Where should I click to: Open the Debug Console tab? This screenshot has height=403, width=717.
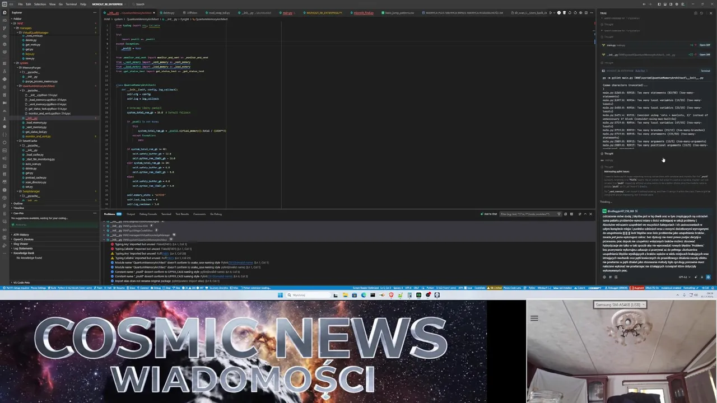pyautogui.click(x=148, y=214)
